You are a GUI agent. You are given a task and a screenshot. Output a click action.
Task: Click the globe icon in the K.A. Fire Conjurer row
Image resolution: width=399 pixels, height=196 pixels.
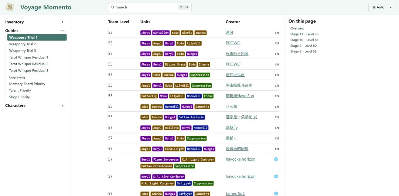click(276, 176)
